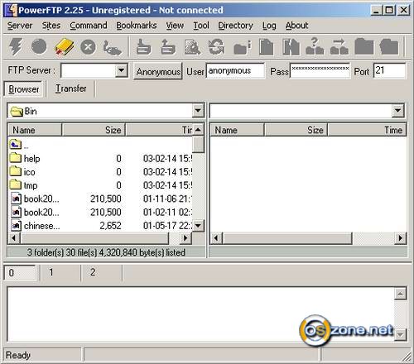Screen dimensions: 414x364
Task: Click the size value '2,652'
Action: 110,226
